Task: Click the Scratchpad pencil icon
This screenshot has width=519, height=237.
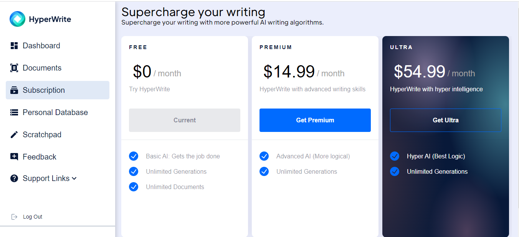Action: click(x=14, y=135)
